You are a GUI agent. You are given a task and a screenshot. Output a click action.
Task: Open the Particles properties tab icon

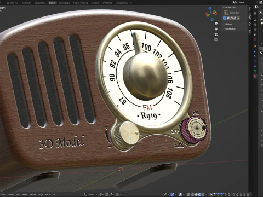coord(255,56)
